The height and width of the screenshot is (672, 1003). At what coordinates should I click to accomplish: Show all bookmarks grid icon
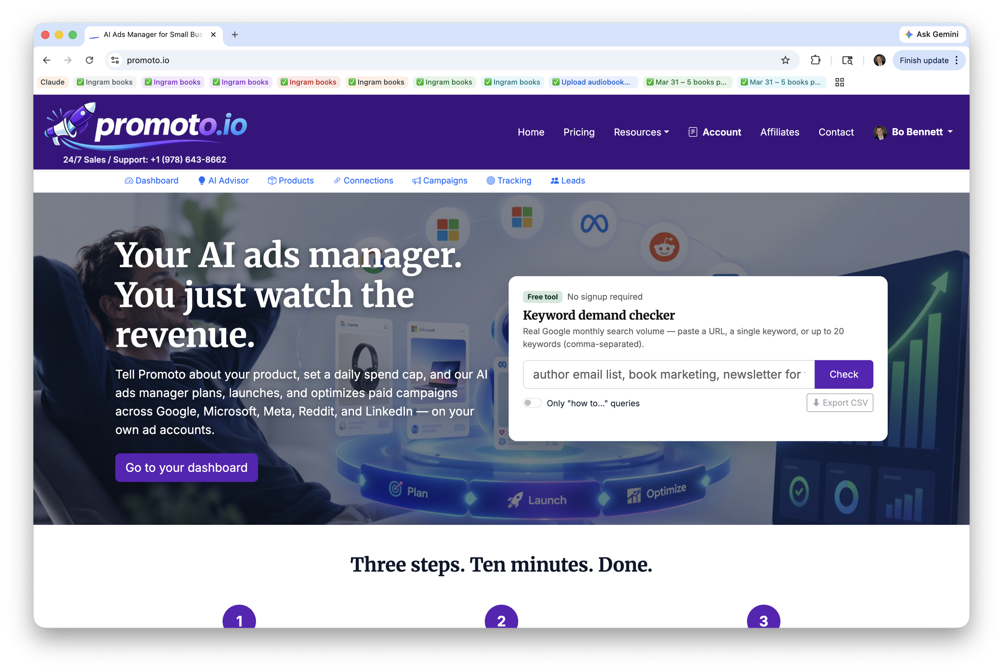pos(839,82)
